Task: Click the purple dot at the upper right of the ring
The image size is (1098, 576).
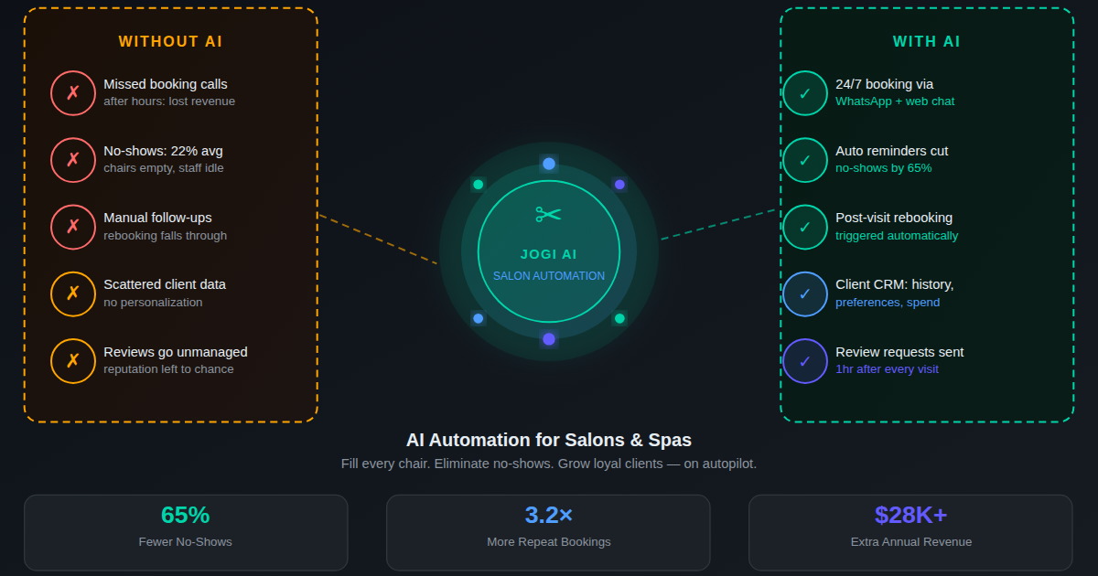Action: point(619,185)
